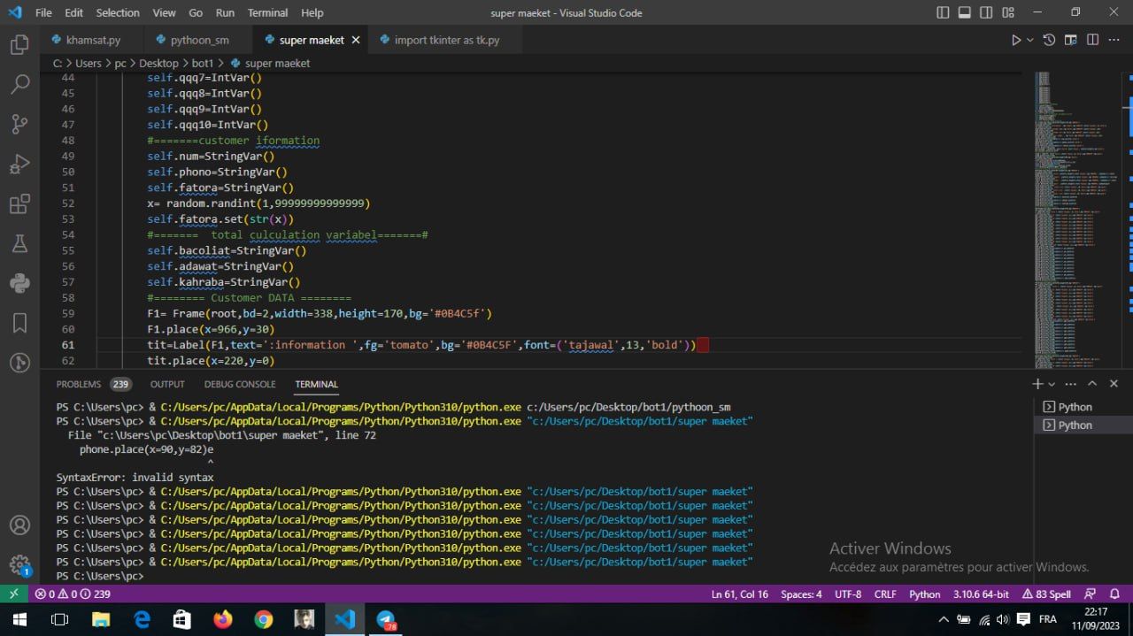Switch to the khamsat.py editor tab
This screenshot has height=636, width=1133.
[x=92, y=40]
